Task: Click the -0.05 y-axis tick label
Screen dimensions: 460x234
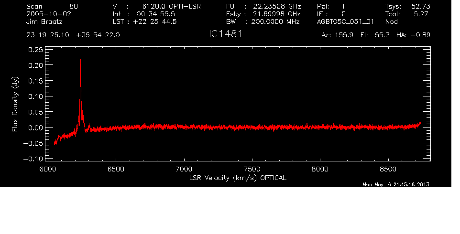Action: pyautogui.click(x=33, y=143)
